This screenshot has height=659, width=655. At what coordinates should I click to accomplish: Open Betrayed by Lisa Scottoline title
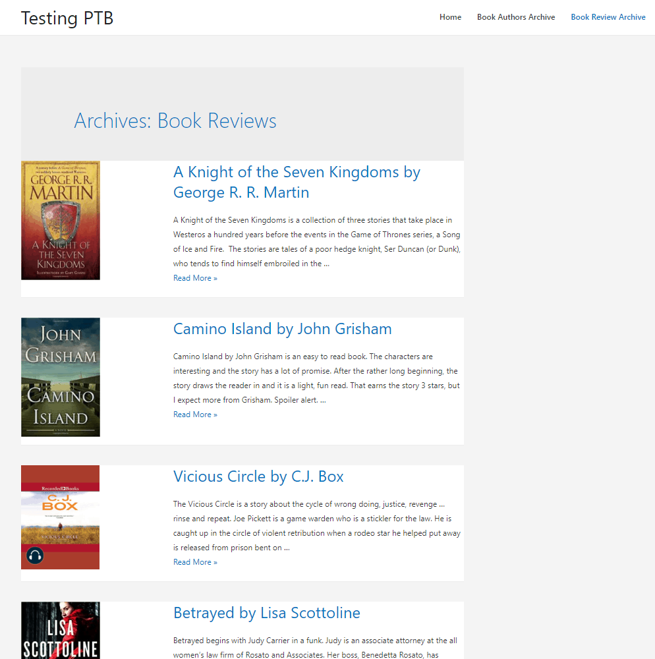(x=266, y=613)
